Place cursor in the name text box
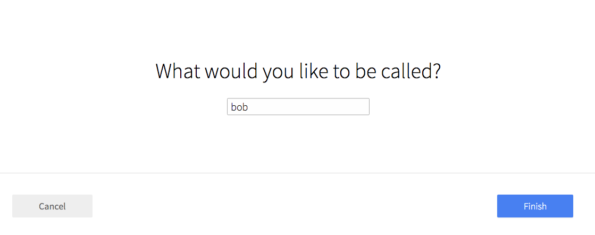 pos(298,107)
